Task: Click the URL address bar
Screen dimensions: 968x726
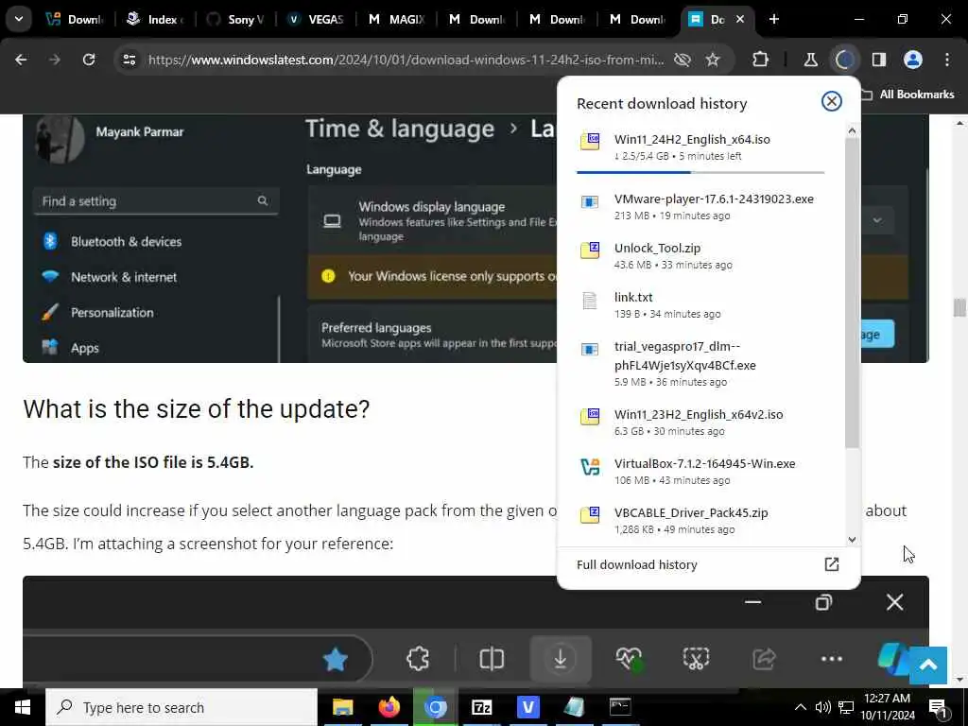Action: point(406,60)
